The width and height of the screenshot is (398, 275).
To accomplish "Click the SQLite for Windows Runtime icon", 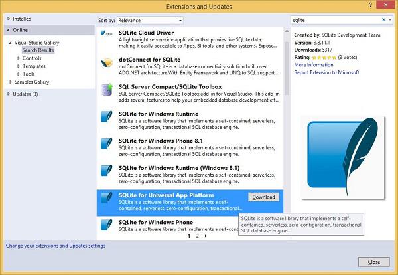I will tap(106, 119).
